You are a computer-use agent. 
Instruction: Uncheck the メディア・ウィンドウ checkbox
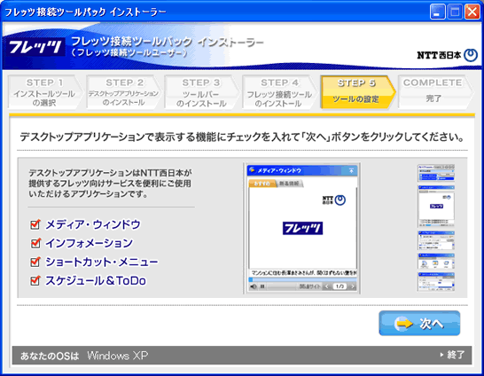tap(35, 224)
